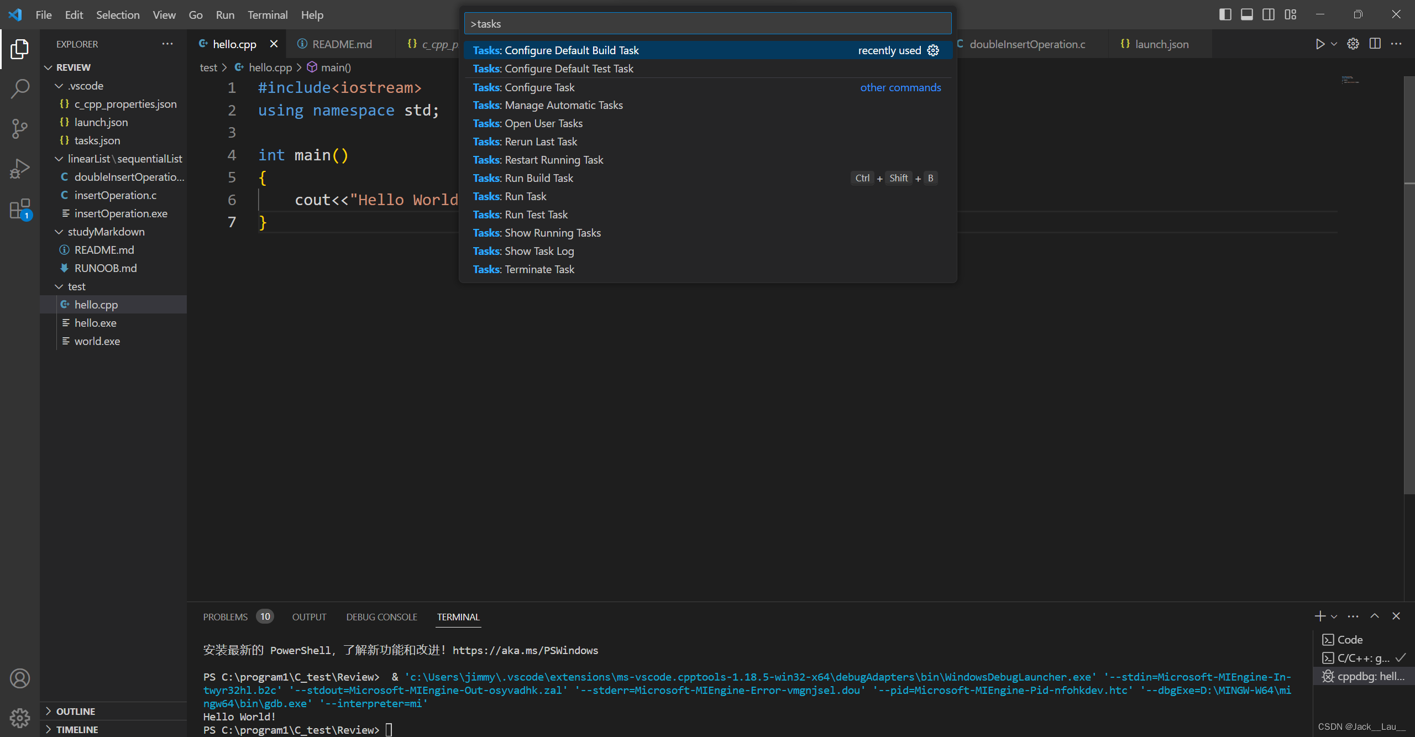Image resolution: width=1415 pixels, height=737 pixels.
Task: Close the terminal panel
Action: click(1396, 616)
